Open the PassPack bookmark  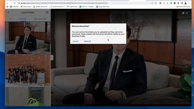point(15,7)
